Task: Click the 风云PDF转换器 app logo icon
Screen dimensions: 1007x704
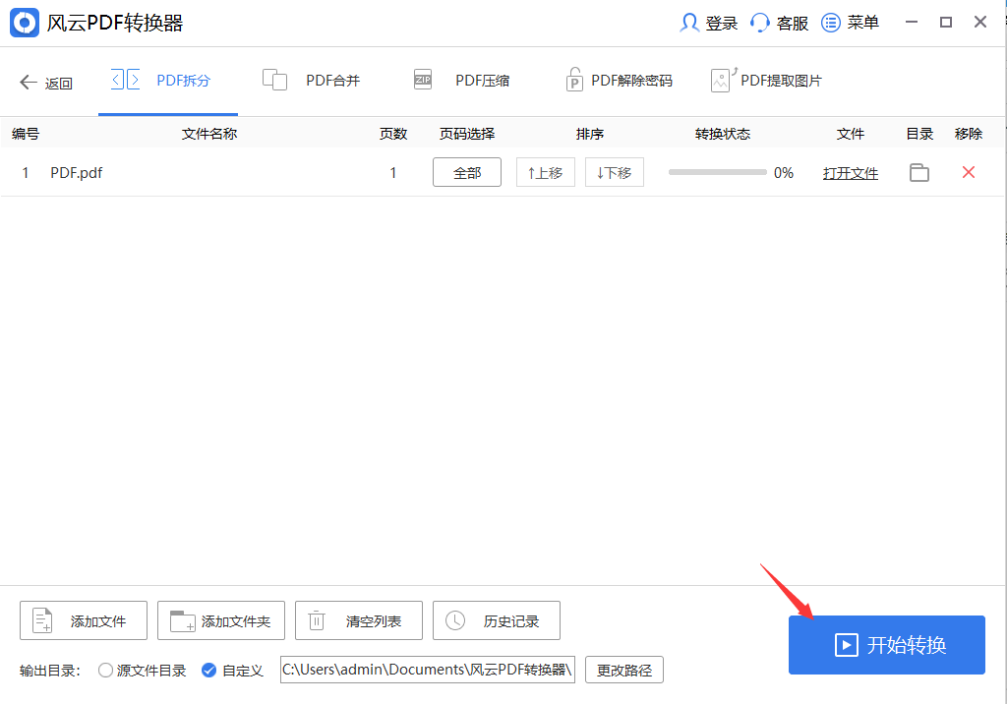Action: pyautogui.click(x=25, y=24)
